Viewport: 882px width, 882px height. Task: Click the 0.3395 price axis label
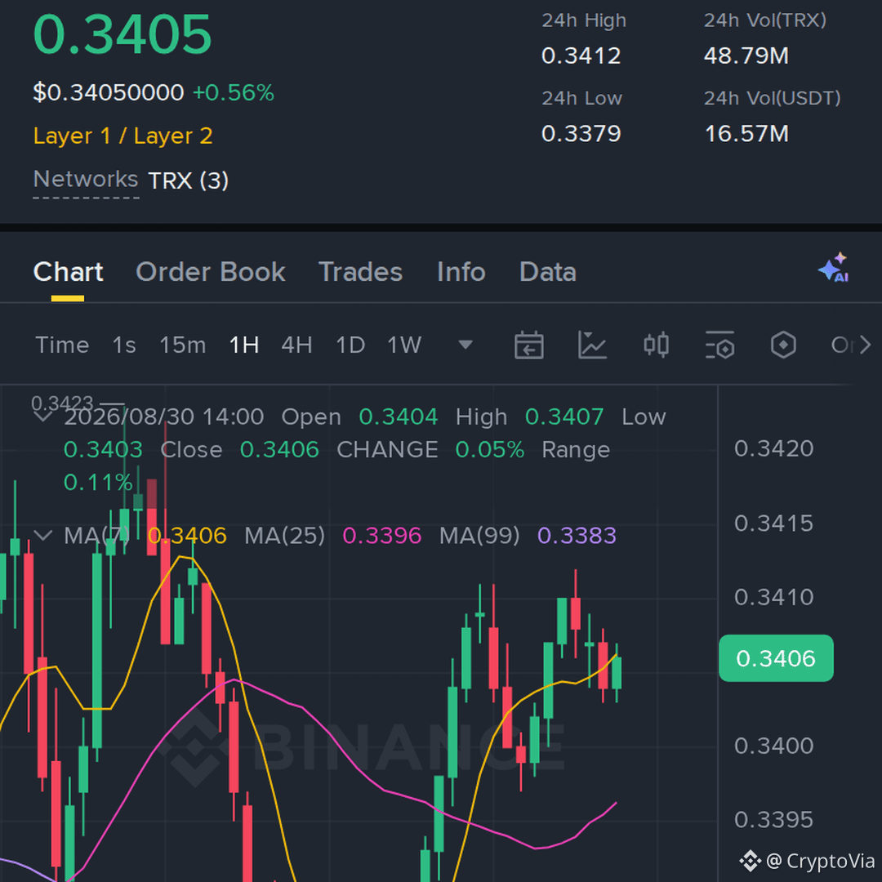pos(773,820)
